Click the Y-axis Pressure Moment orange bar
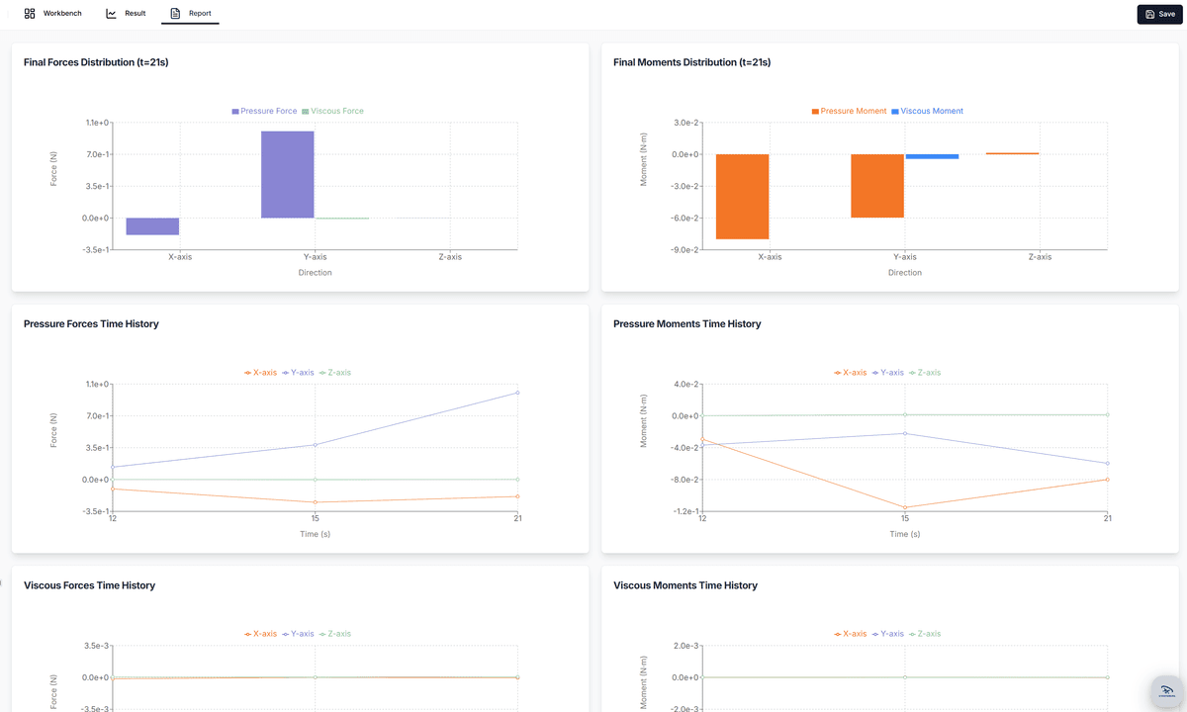 tap(877, 186)
